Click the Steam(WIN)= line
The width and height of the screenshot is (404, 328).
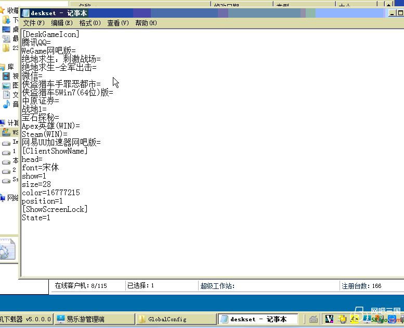coord(45,134)
